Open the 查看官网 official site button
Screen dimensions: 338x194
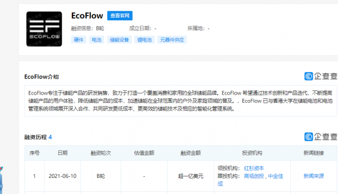120,15
